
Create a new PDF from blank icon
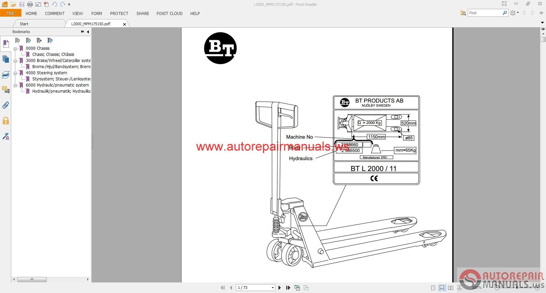point(46,4)
